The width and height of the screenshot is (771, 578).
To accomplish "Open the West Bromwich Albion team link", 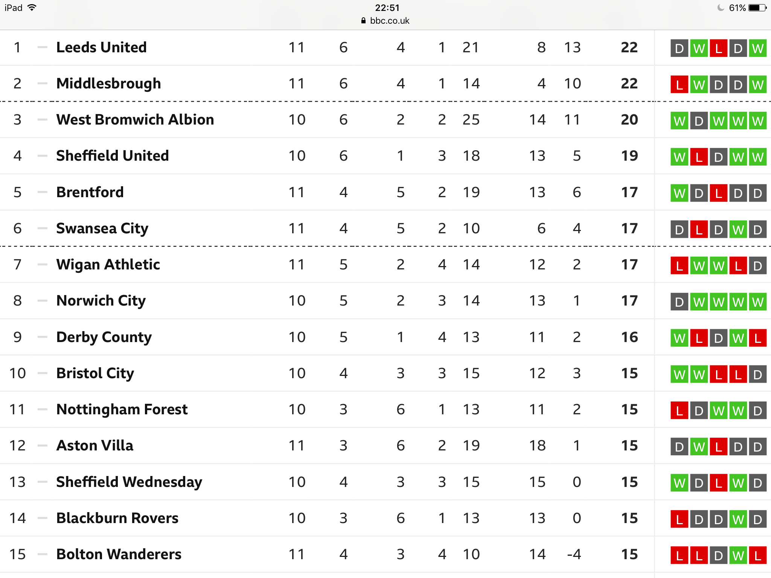I will pos(135,120).
